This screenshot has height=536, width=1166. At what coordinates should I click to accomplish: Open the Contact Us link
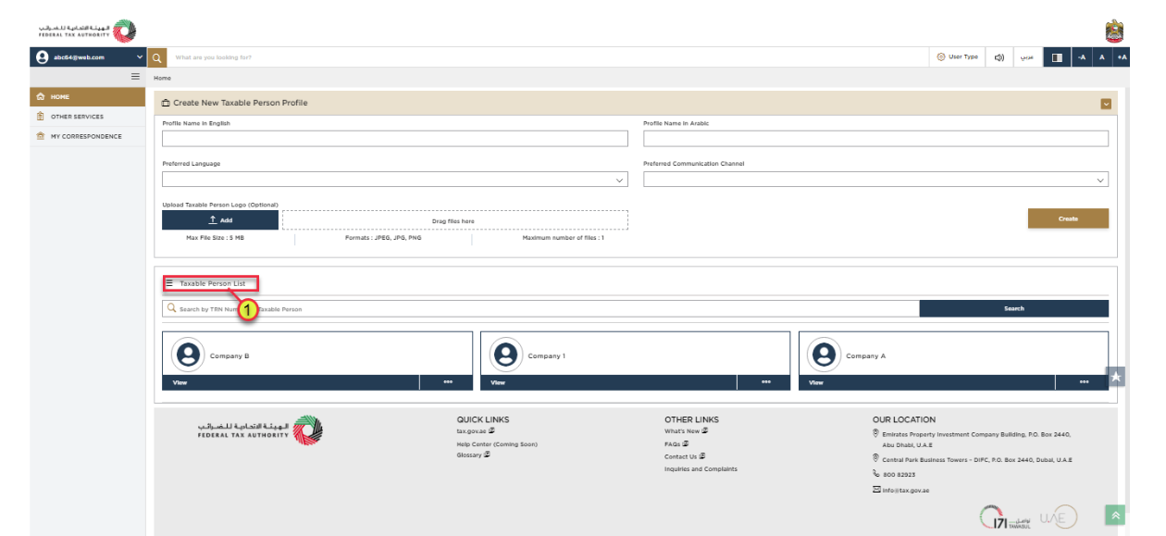(x=685, y=456)
